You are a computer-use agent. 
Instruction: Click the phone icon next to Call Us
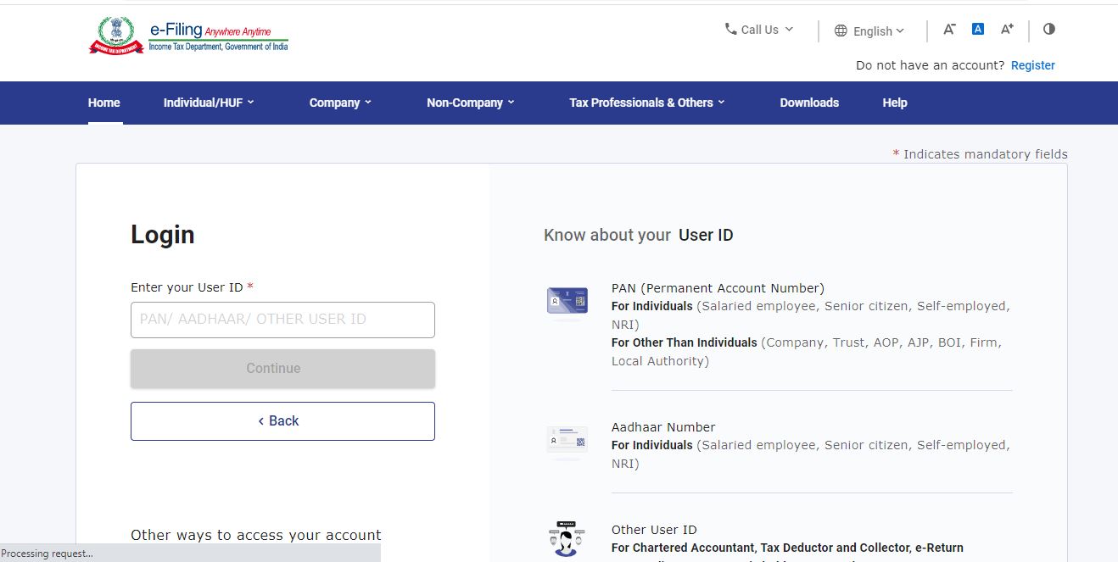[730, 29]
